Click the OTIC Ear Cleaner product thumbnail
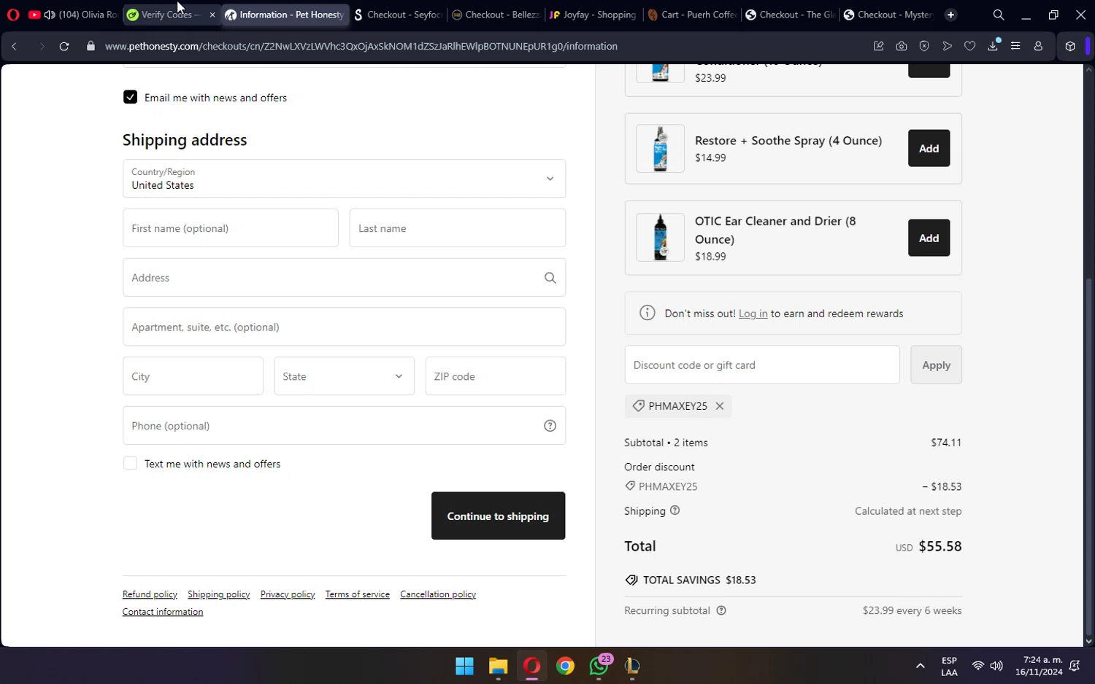The height and width of the screenshot is (684, 1095). [x=660, y=238]
